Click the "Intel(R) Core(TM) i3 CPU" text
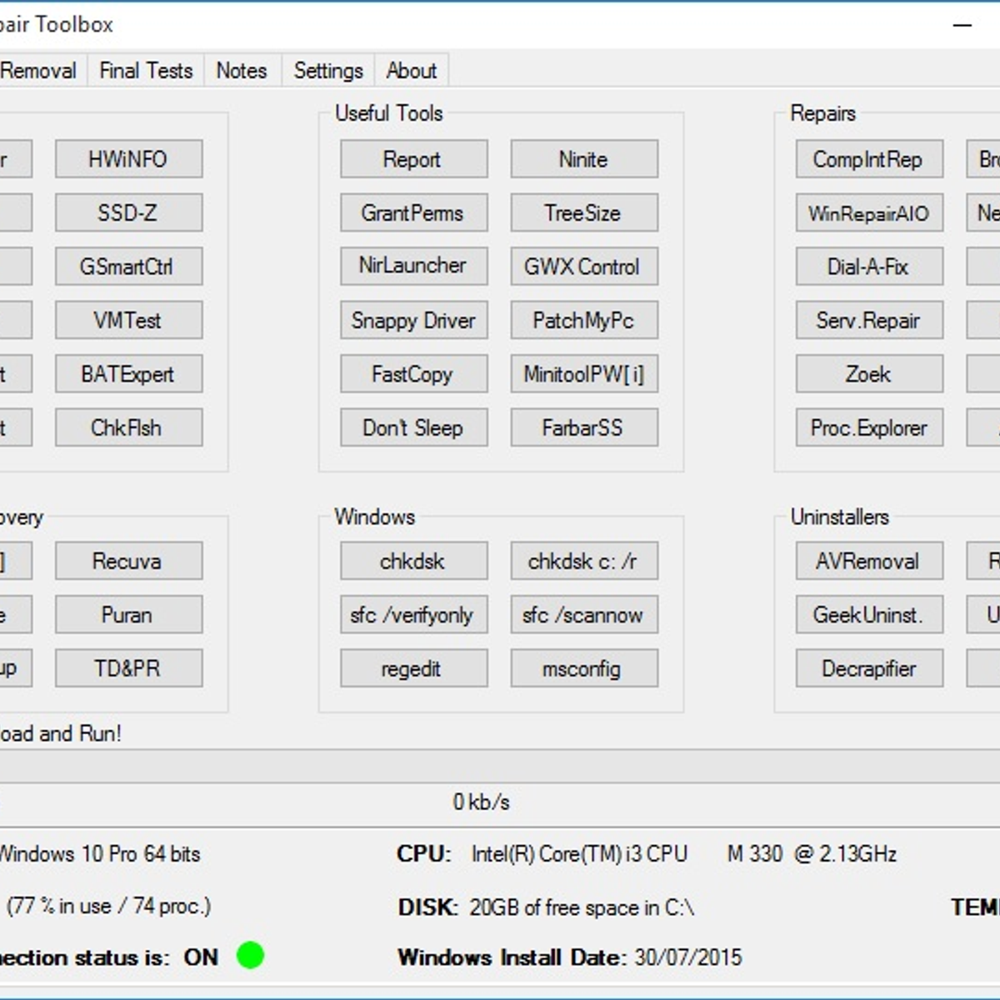1000x1000 pixels. pyautogui.click(x=579, y=854)
